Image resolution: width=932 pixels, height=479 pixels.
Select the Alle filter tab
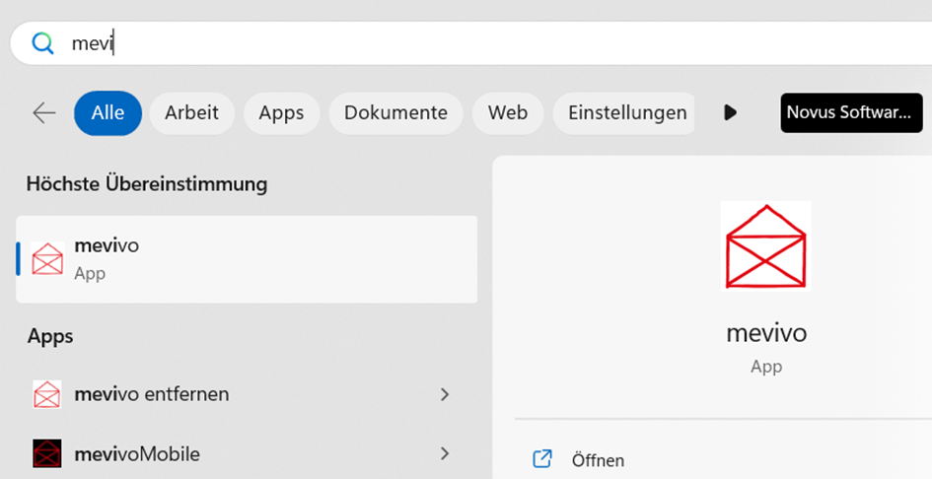pyautogui.click(x=108, y=113)
